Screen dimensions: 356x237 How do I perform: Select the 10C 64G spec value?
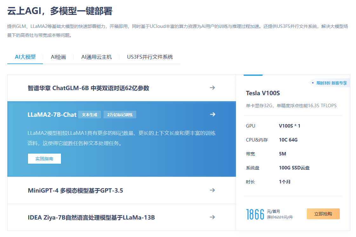click(x=288, y=140)
